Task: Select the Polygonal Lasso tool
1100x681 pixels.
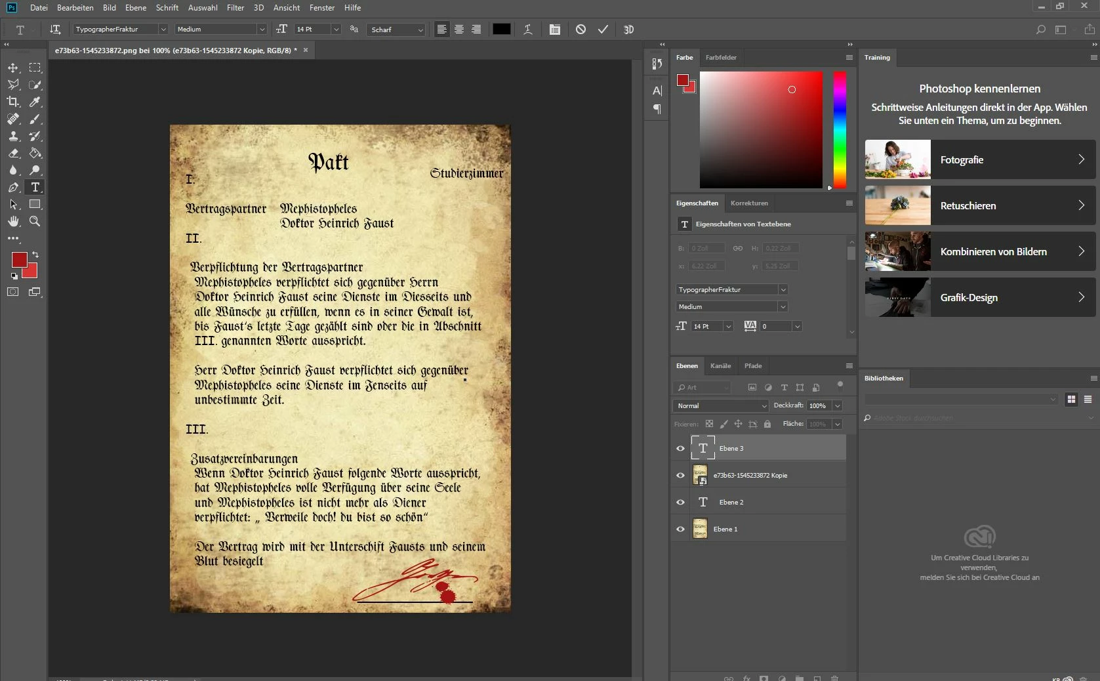Action: (13, 85)
